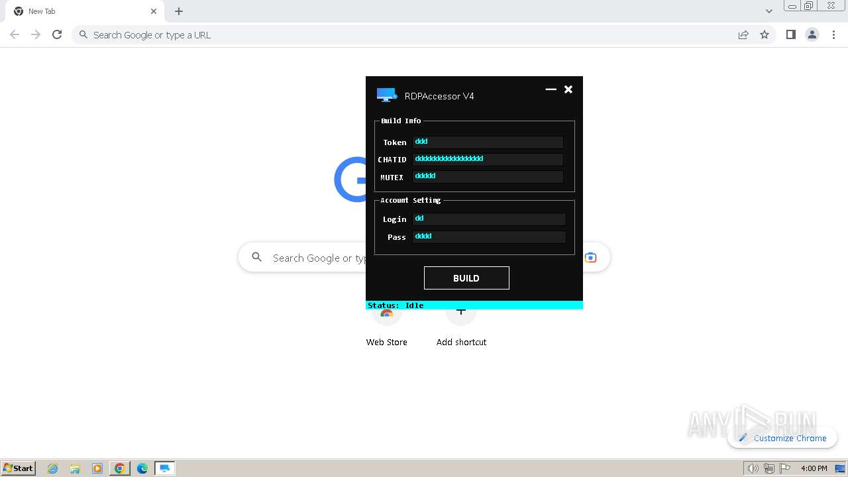Image resolution: width=848 pixels, height=477 pixels.
Task: Click the MUTEX input field
Action: tap(488, 177)
